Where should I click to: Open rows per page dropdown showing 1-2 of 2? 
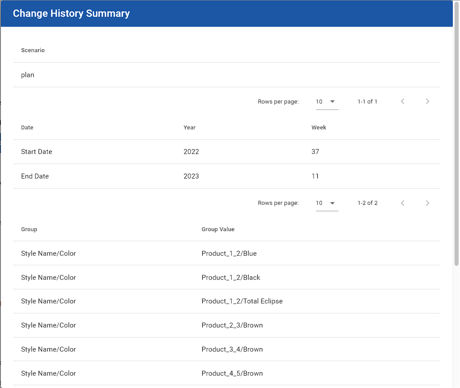(x=327, y=203)
